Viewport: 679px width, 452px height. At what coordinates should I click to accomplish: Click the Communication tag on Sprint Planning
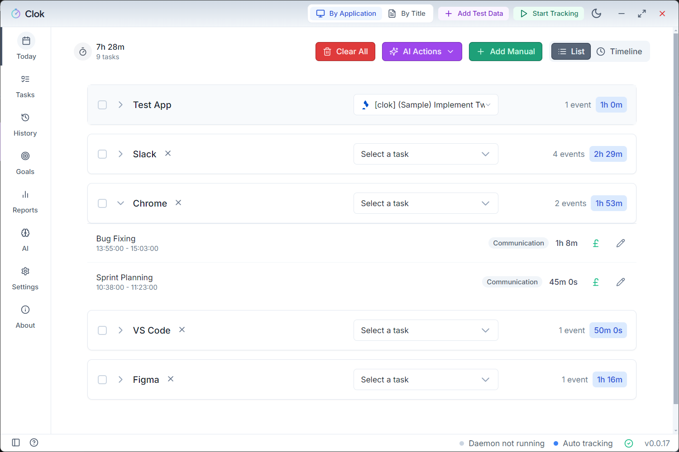click(512, 282)
